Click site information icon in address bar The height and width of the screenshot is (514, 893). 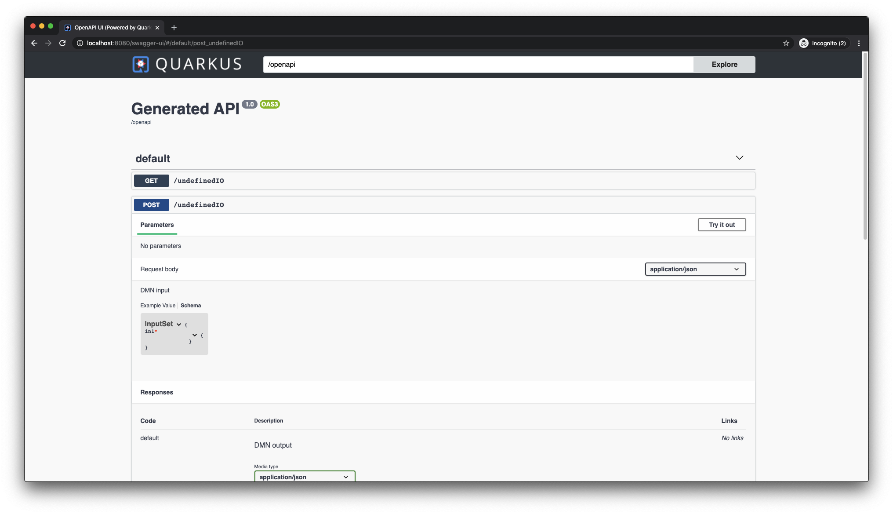click(80, 43)
